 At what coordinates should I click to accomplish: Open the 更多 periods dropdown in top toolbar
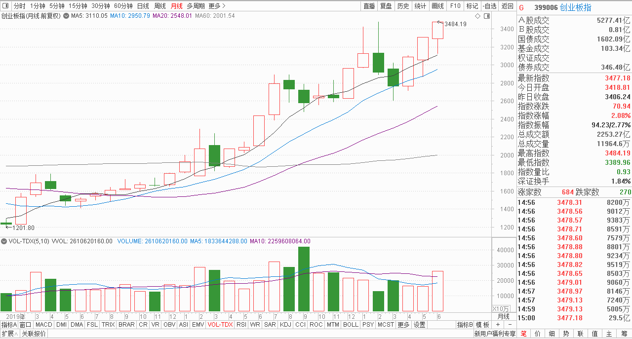217,6
